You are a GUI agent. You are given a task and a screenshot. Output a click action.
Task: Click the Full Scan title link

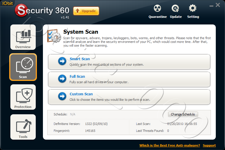[77, 76]
